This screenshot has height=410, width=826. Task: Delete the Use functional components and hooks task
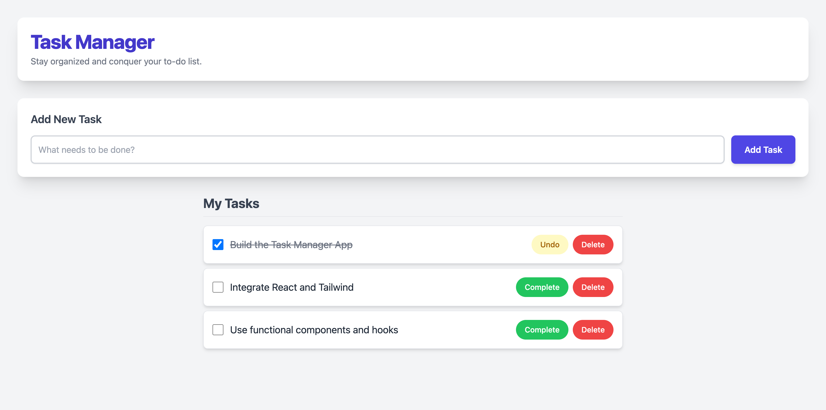coord(593,329)
